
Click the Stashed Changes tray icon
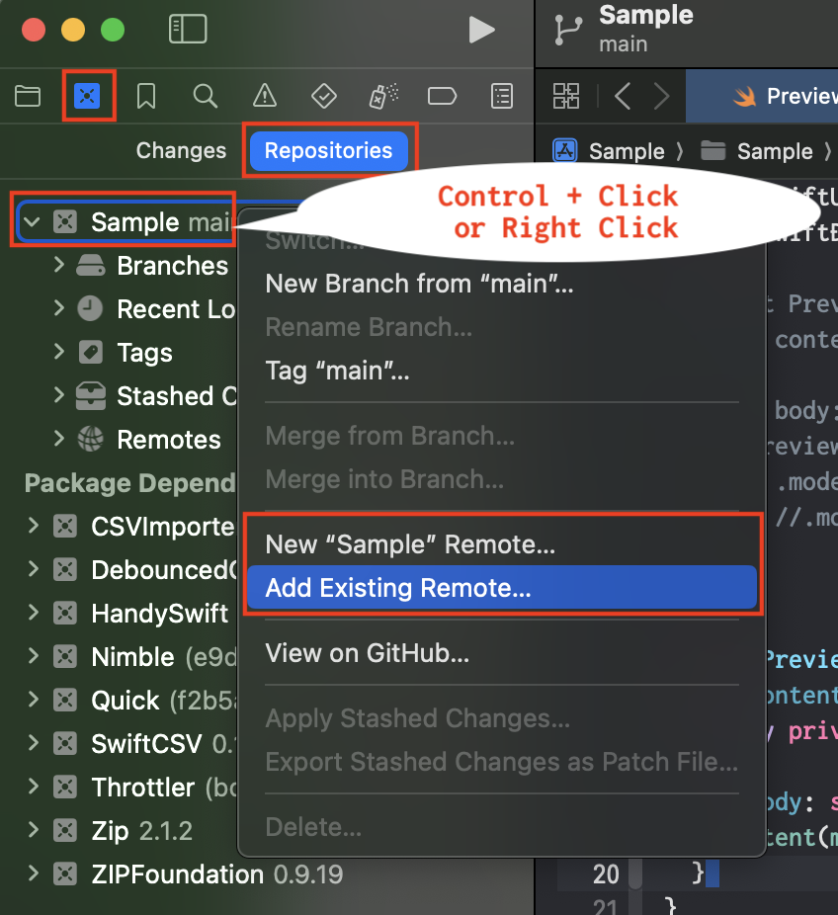tap(91, 395)
